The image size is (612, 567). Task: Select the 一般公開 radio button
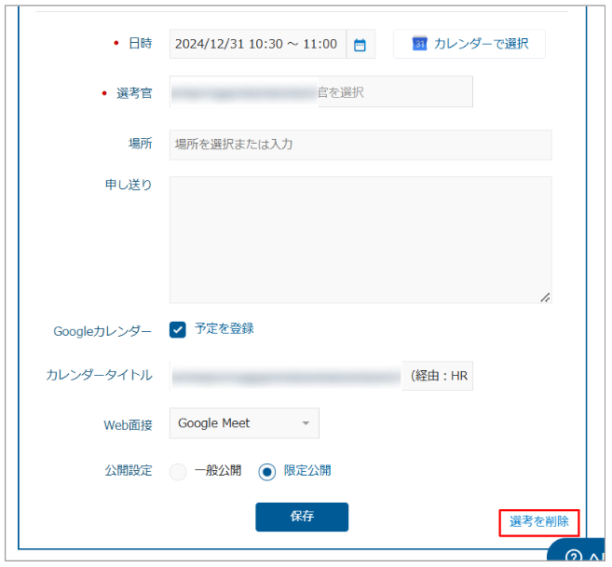(x=178, y=471)
